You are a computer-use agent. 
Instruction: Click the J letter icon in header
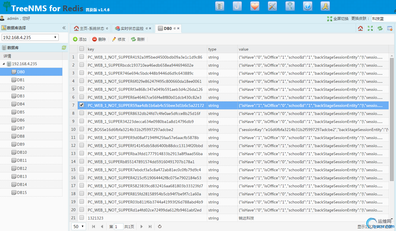tap(237, 6)
